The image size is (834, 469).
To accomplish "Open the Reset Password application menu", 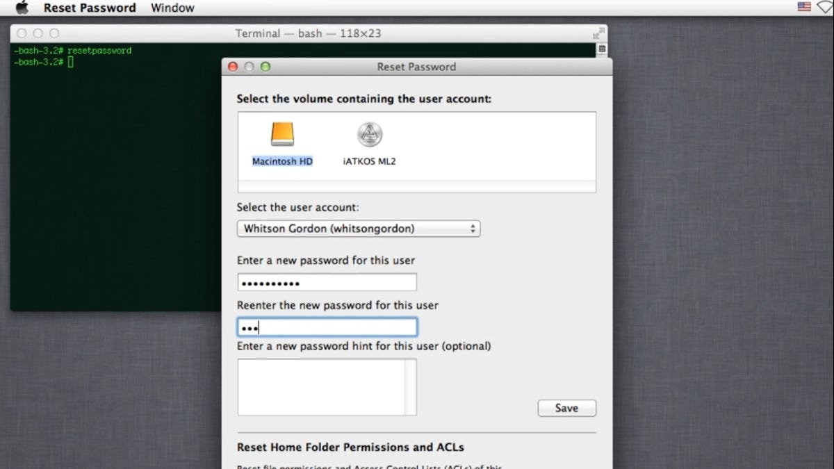I will pyautogui.click(x=90, y=8).
